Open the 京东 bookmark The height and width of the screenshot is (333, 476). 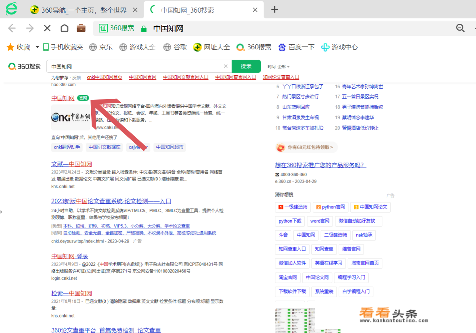[x=101, y=47]
